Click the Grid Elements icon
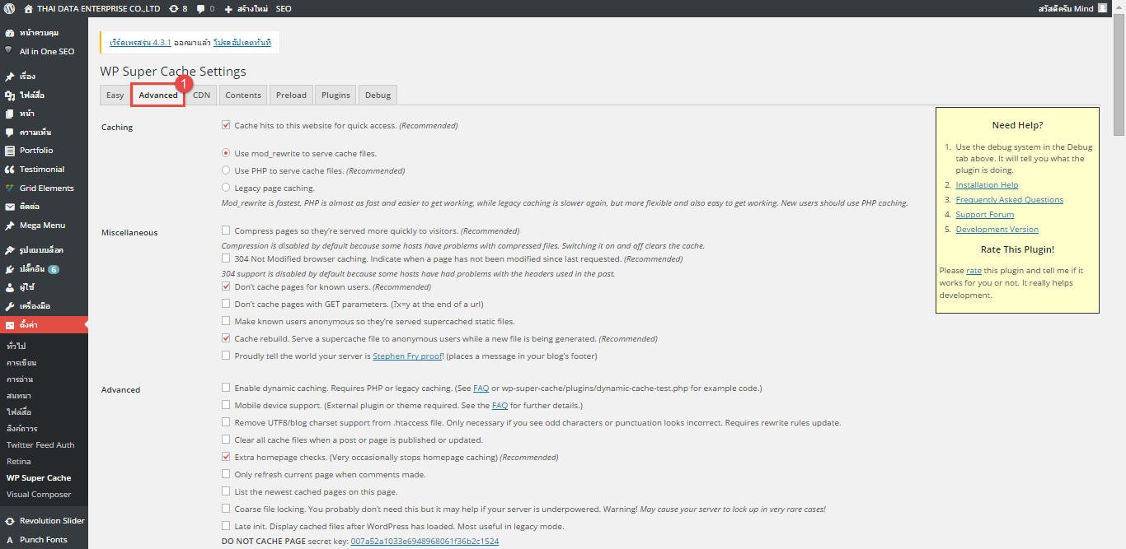Viewport: 1126px width, 549px height. click(10, 188)
